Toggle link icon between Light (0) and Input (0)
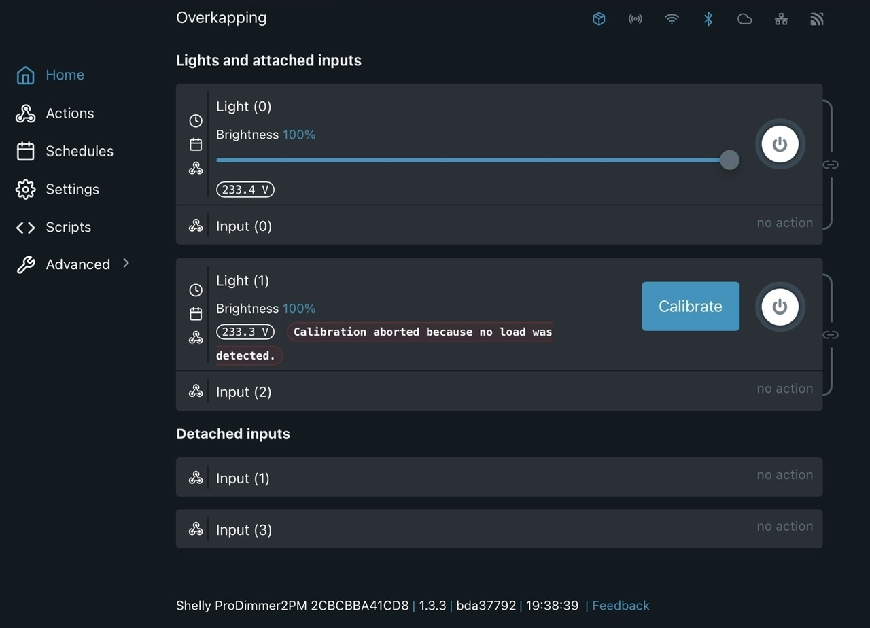870x628 pixels. [831, 164]
